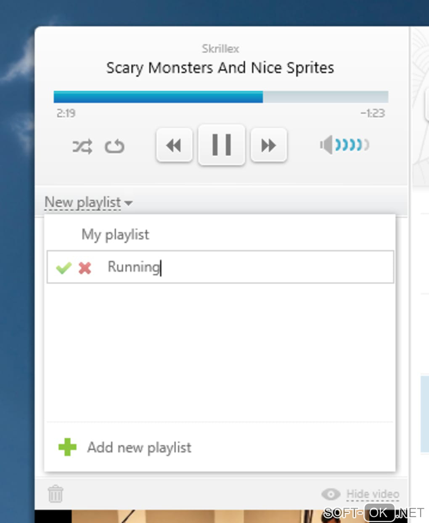This screenshot has height=523, width=429.
Task: Click the green plus icon
Action: [x=67, y=447]
